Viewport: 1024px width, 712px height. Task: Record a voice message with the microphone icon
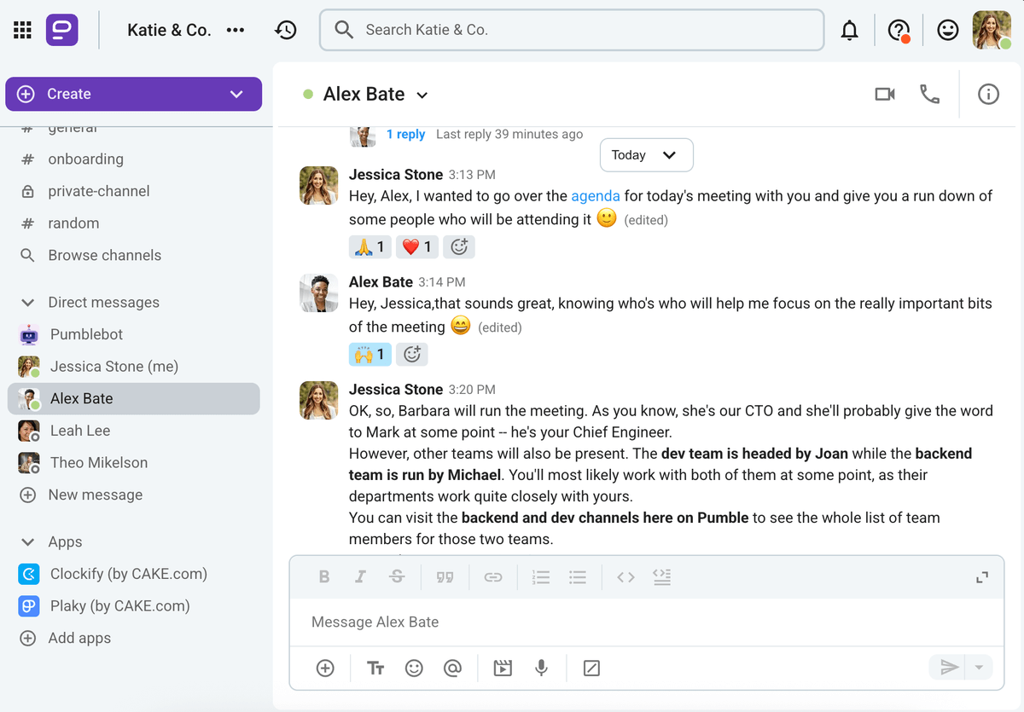[x=541, y=668]
